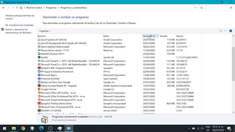Click the Enterprise Architect program icon
235x132 pixels.
[39, 78]
